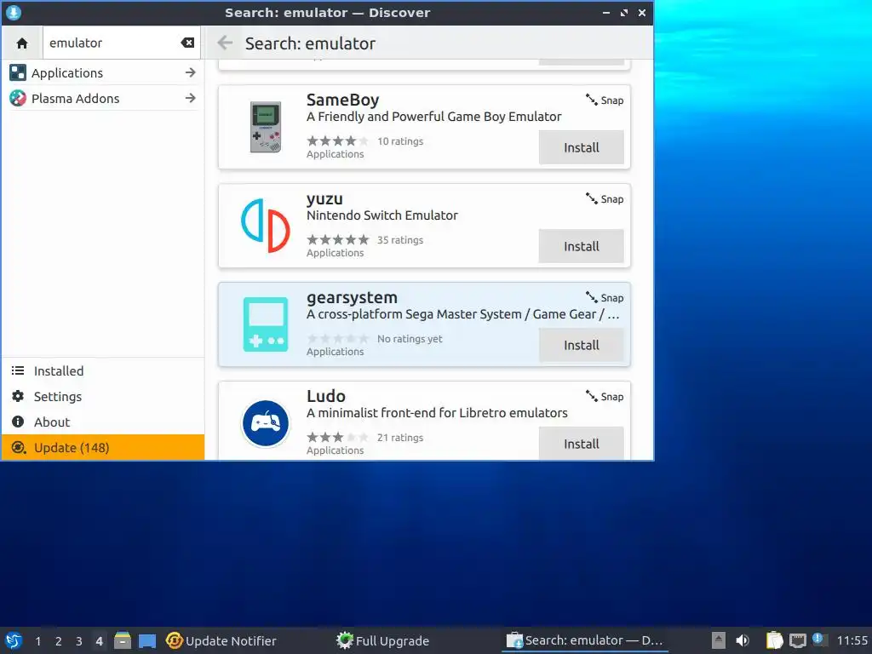Click the Plasma Addons category icon

click(18, 99)
